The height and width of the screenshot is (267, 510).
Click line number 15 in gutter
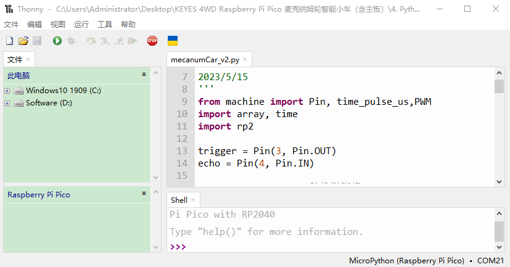point(182,176)
